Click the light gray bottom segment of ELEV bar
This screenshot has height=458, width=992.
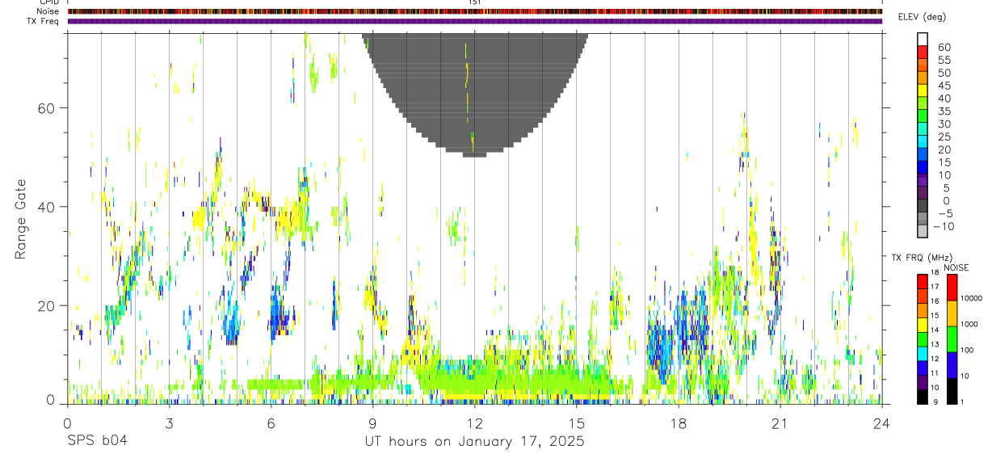coord(923,231)
